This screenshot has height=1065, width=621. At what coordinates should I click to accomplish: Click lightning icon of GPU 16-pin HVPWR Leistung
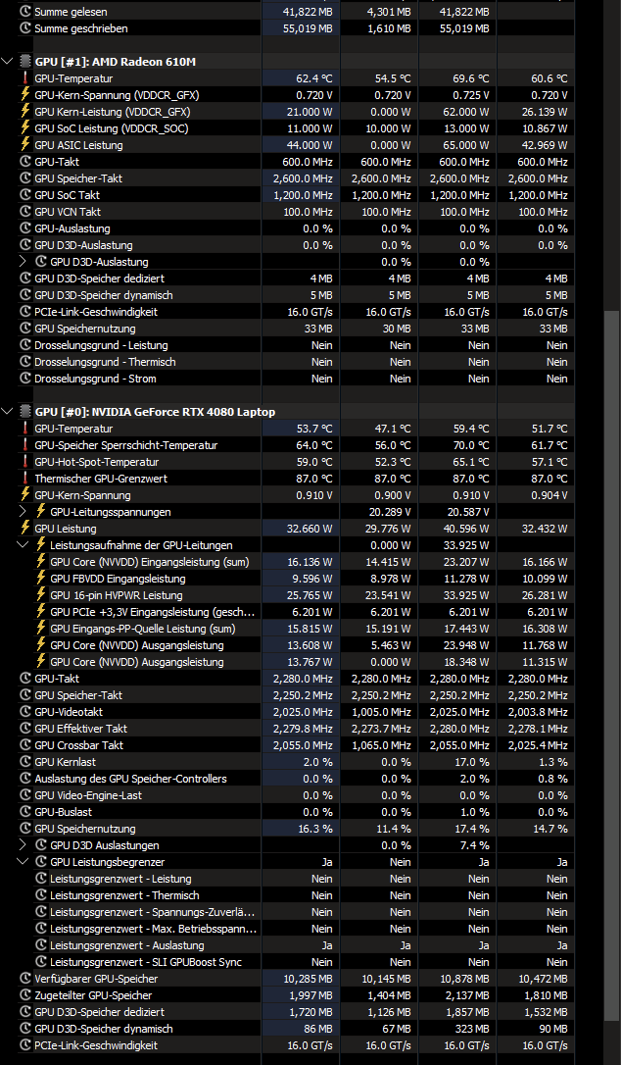click(41, 595)
